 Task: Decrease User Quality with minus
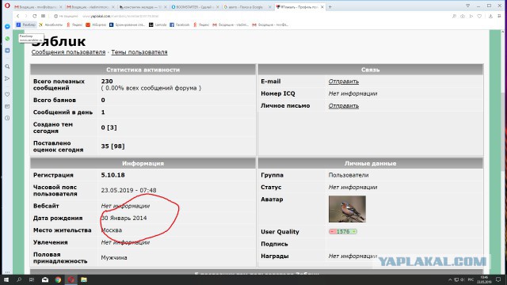(x=332, y=231)
